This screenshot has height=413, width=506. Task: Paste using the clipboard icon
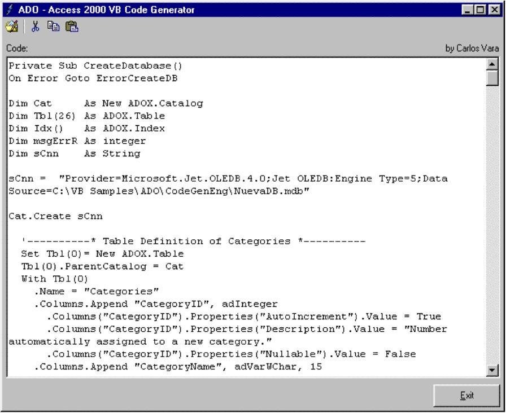(72, 27)
